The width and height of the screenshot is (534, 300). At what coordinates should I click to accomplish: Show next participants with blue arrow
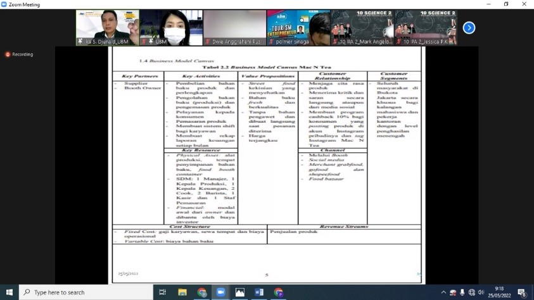click(x=469, y=28)
